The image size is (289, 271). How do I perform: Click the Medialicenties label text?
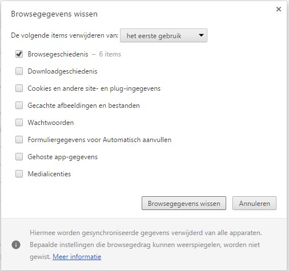click(x=49, y=174)
